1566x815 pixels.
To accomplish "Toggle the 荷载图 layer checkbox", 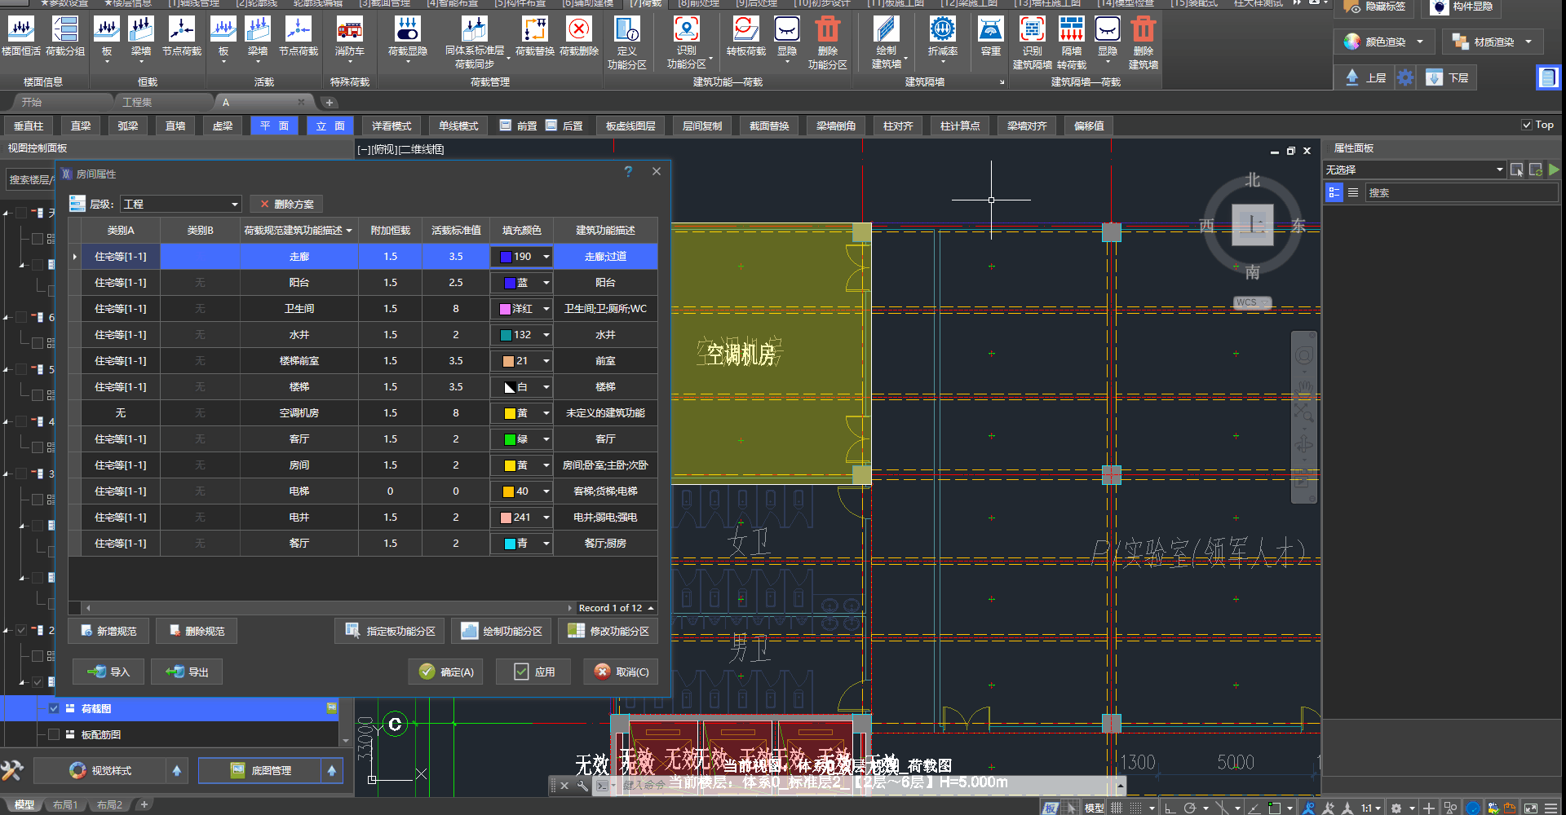I will pos(54,708).
